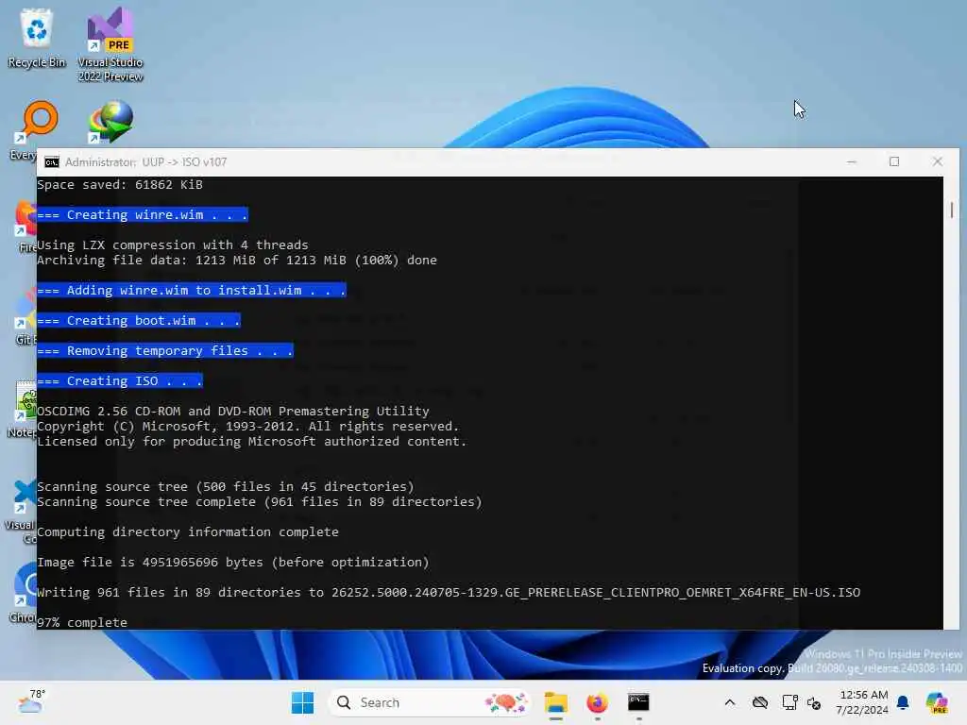
Task: Click the ISO filename in the Writing line
Action: 596,593
